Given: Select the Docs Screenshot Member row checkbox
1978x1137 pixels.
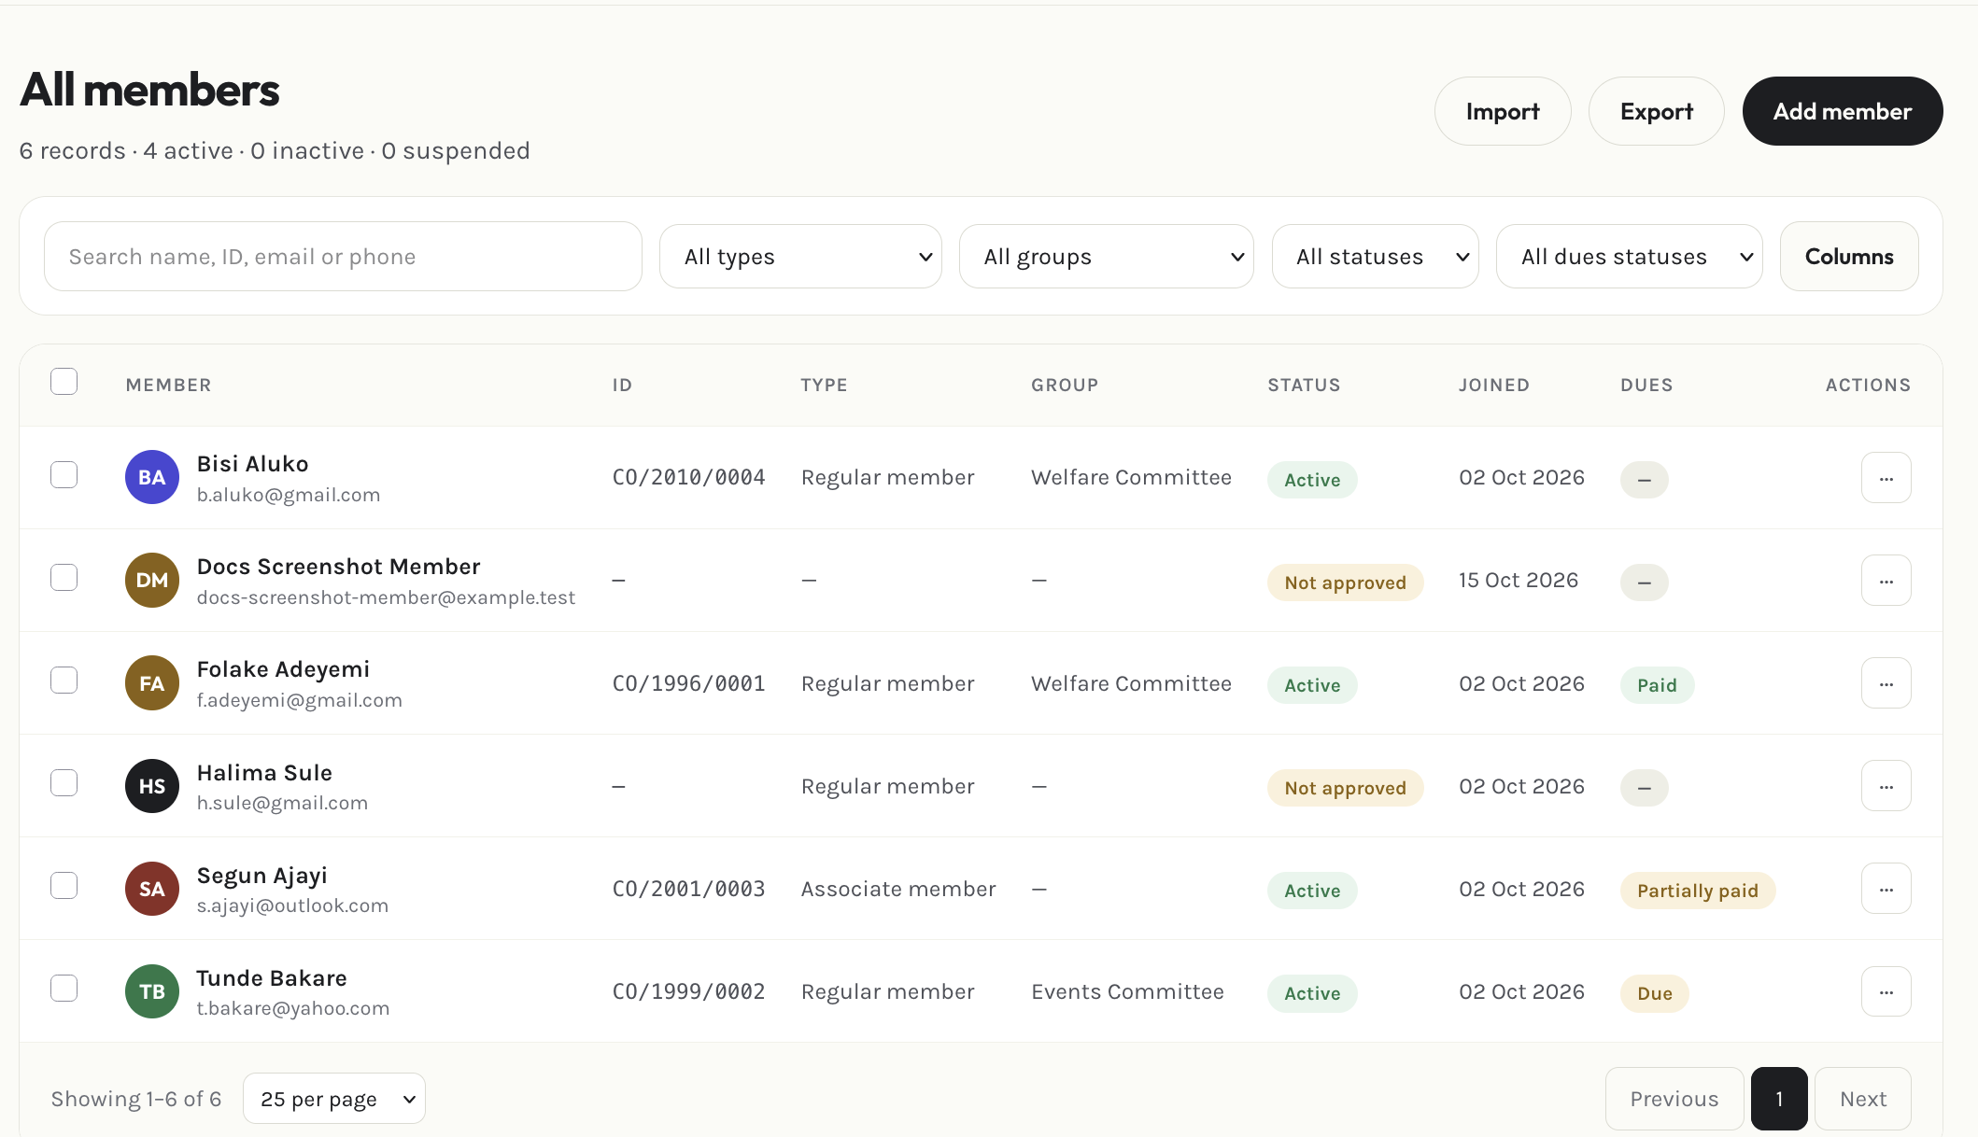Looking at the screenshot, I should pyautogui.click(x=64, y=578).
